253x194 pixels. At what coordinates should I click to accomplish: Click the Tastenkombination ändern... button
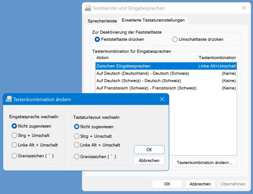(204, 162)
